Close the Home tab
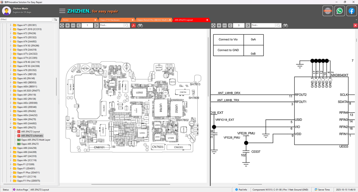 coord(95,20)
